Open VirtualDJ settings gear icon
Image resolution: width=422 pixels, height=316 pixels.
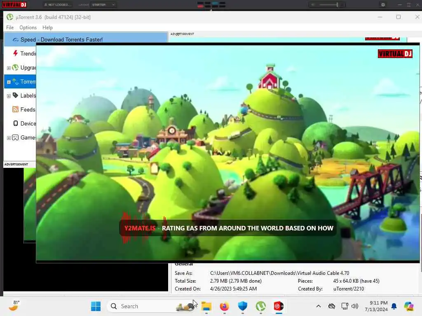383,5
